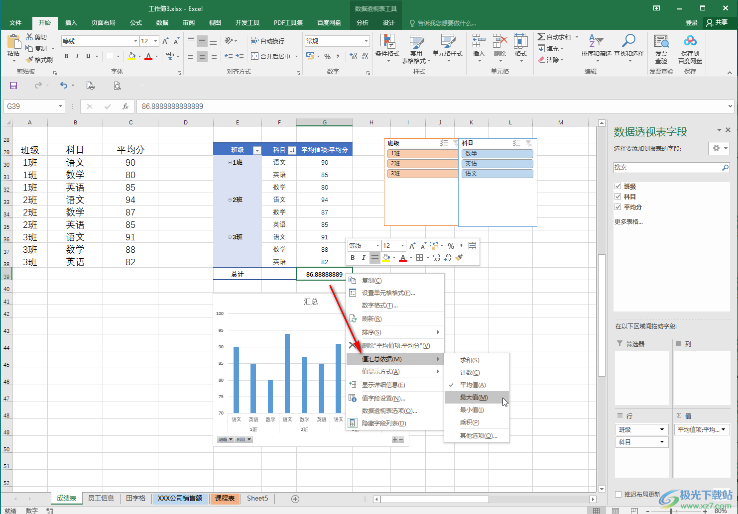Select 数学 in the 科目 slicer

pyautogui.click(x=496, y=154)
